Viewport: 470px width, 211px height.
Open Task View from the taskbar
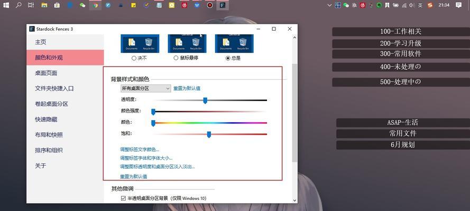(x=31, y=5)
